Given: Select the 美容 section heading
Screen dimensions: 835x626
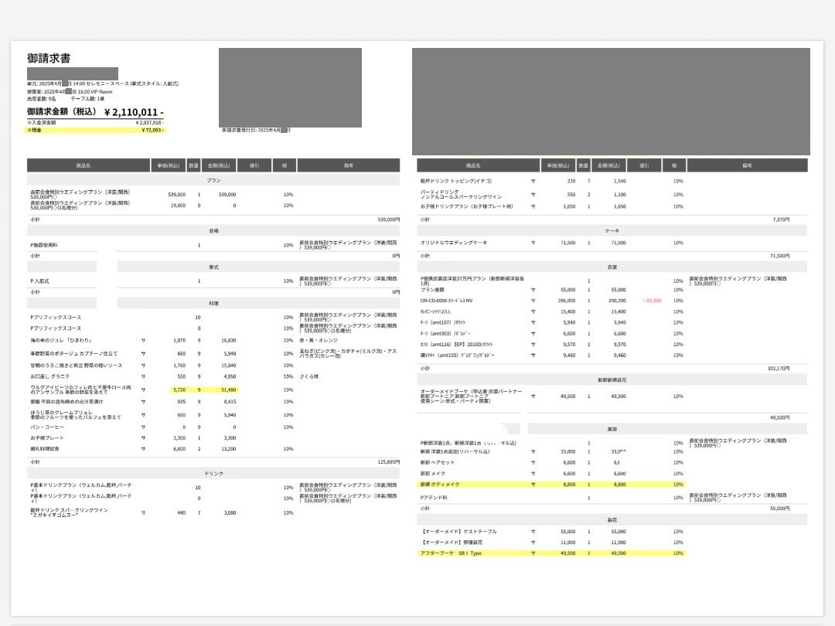Looking at the screenshot, I should pos(612,429).
